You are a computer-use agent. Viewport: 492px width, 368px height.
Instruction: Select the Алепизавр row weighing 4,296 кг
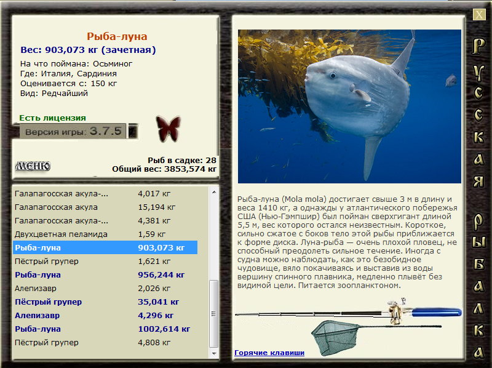pos(106,315)
